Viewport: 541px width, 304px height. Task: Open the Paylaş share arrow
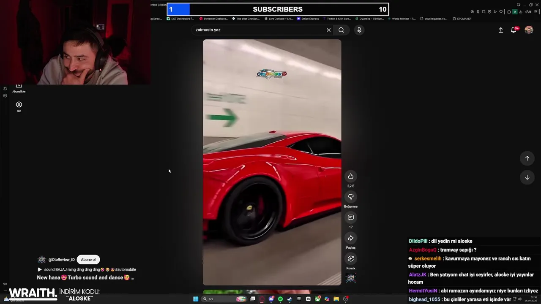350,238
